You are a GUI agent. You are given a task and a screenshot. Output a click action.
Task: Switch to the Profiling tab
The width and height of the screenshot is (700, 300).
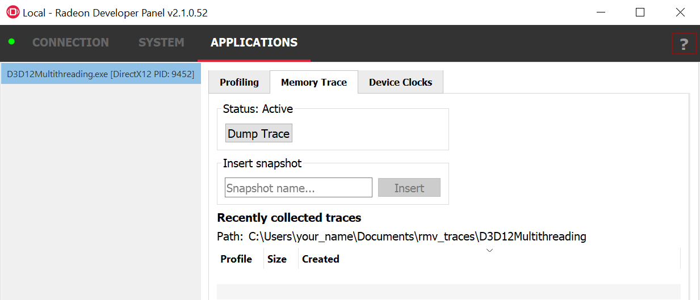pos(239,82)
